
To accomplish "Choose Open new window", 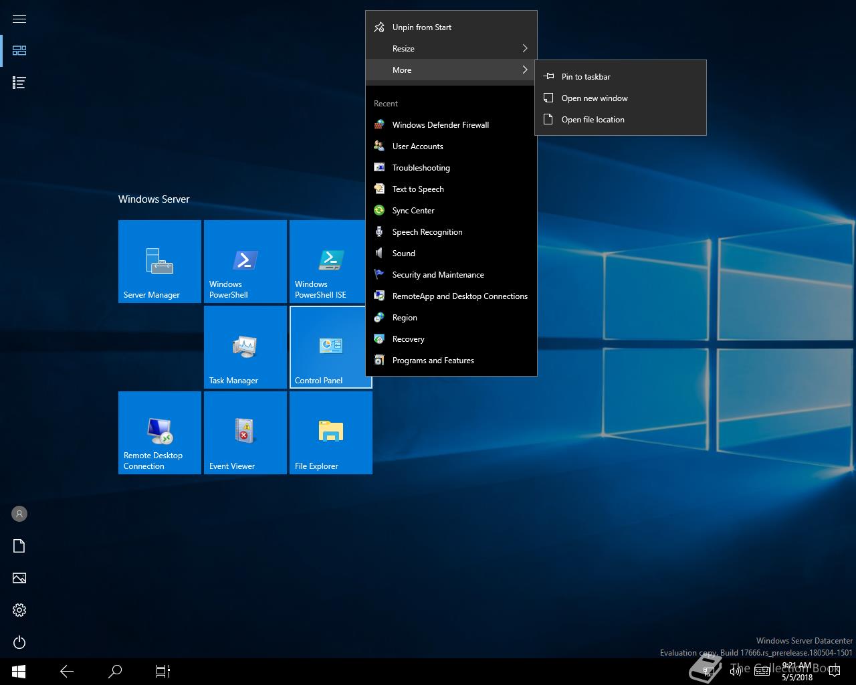I will [621, 98].
